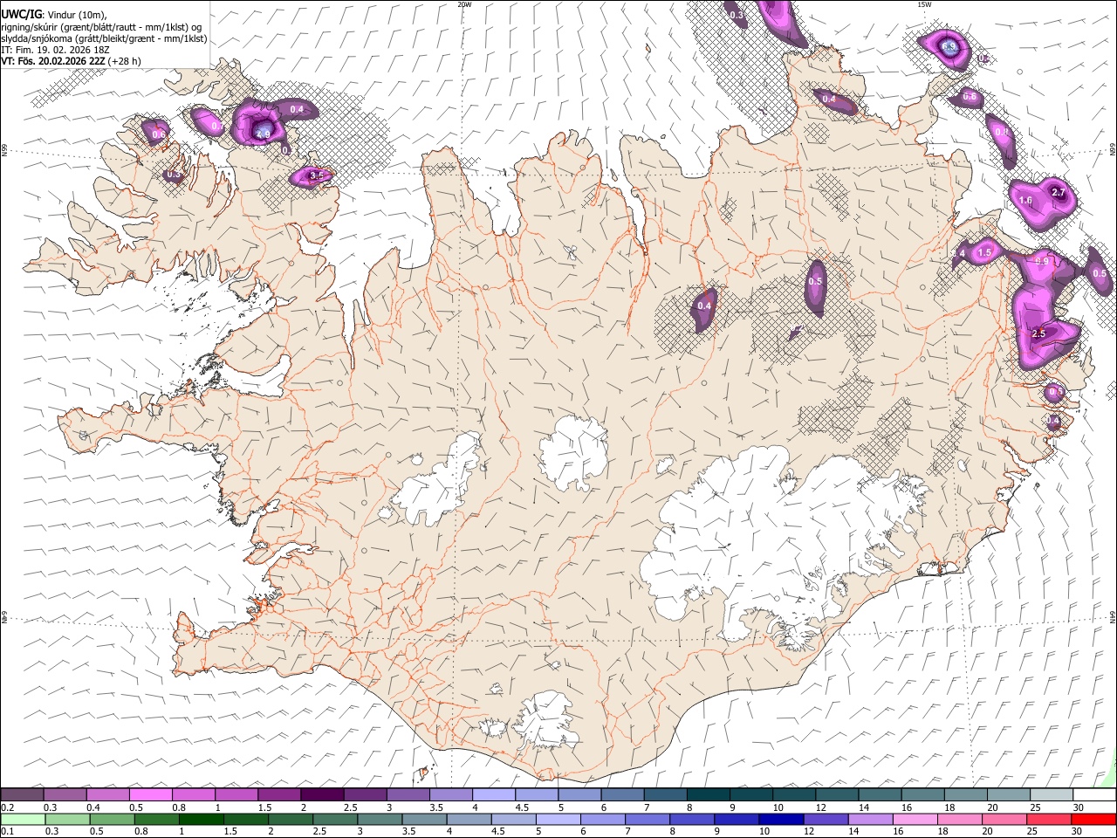Click the 1.5 snowfall value label
The height and width of the screenshot is (838, 1117).
coord(984,252)
